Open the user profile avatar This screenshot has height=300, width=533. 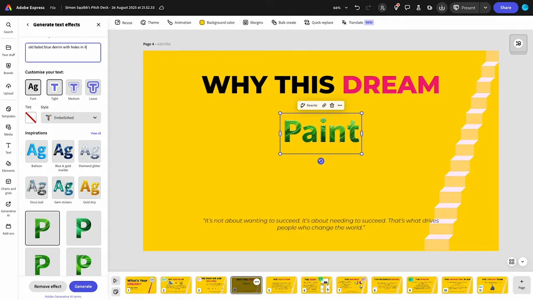(x=525, y=7)
